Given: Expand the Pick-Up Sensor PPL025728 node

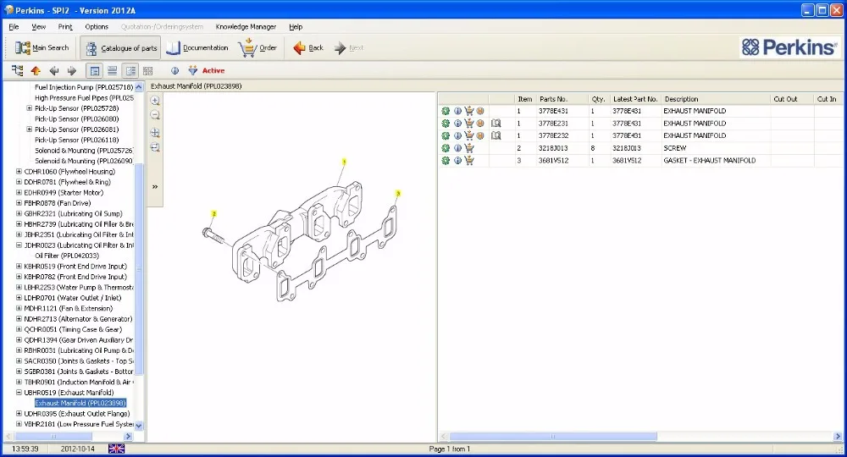Looking at the screenshot, I should [x=30, y=108].
